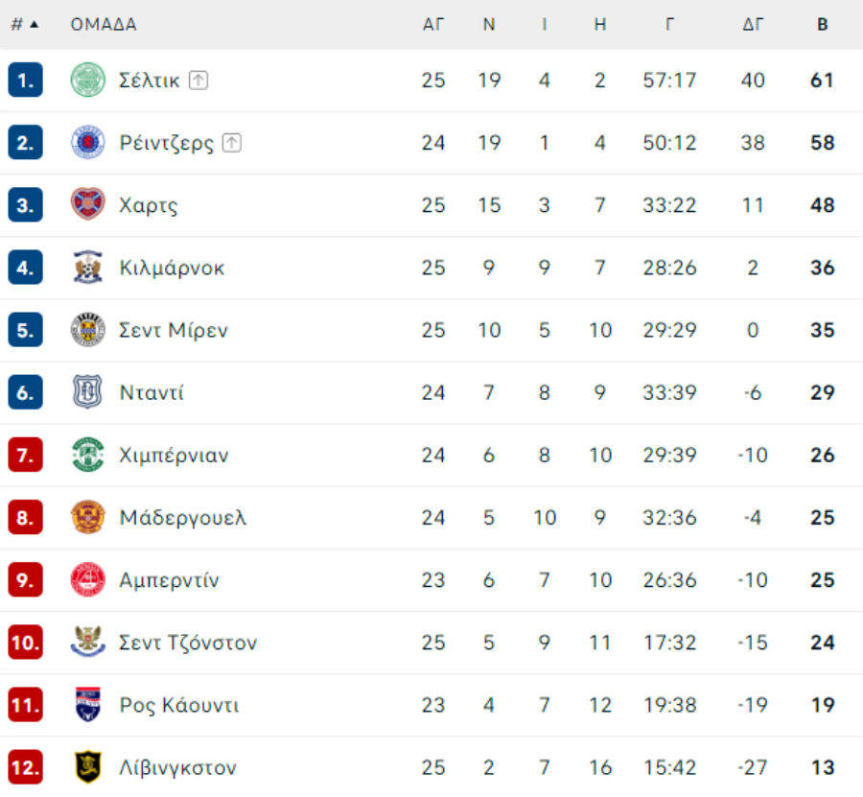Image resolution: width=863 pixels, height=797 pixels.
Task: Open the Dundee club badge
Action: pos(88,392)
